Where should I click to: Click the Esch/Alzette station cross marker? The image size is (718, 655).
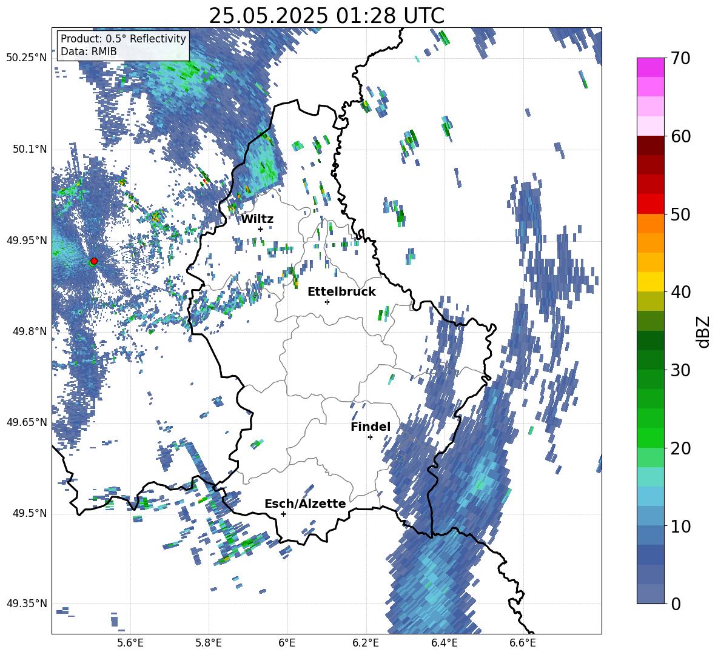point(283,514)
